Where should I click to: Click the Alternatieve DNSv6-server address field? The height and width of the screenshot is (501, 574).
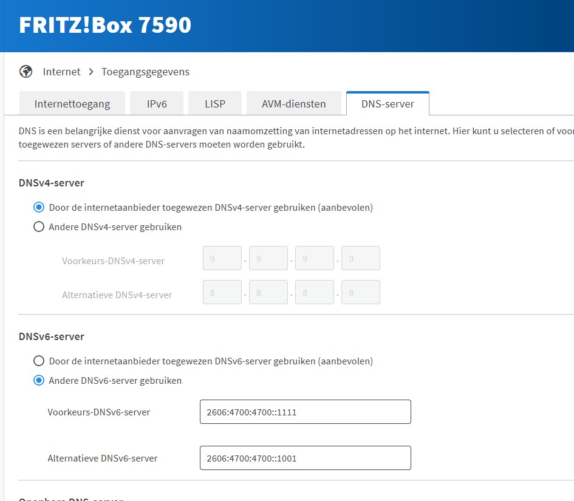(x=305, y=458)
